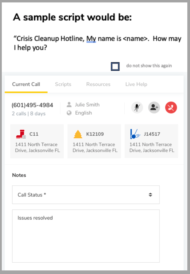The width and height of the screenshot is (190, 274).
Task: Click the person icon beside Julie Smith
Action: click(x=69, y=105)
